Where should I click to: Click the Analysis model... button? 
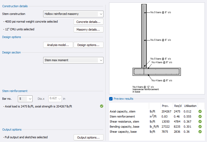[x=58, y=45]
